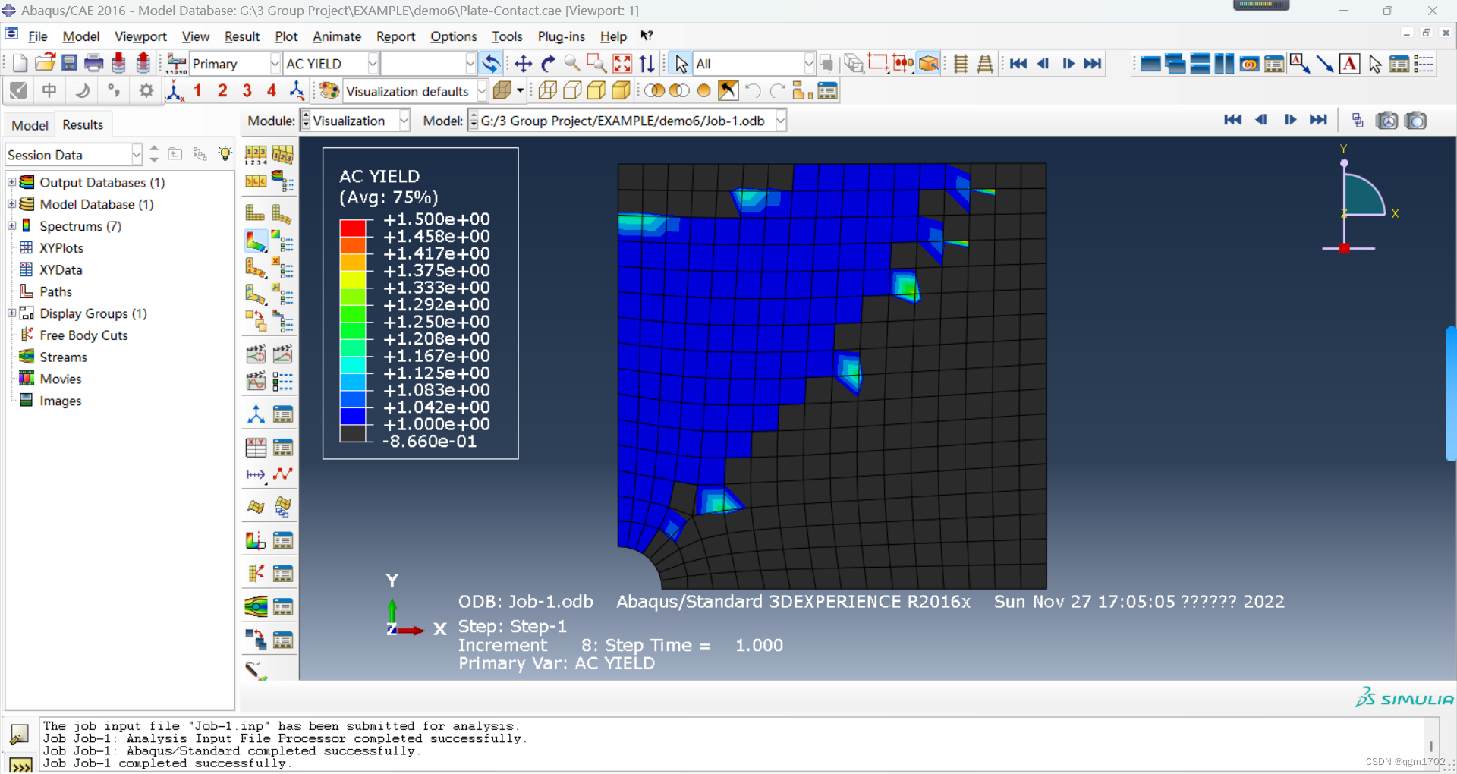Open the Viewport menu
This screenshot has width=1457, height=774.
(x=140, y=36)
